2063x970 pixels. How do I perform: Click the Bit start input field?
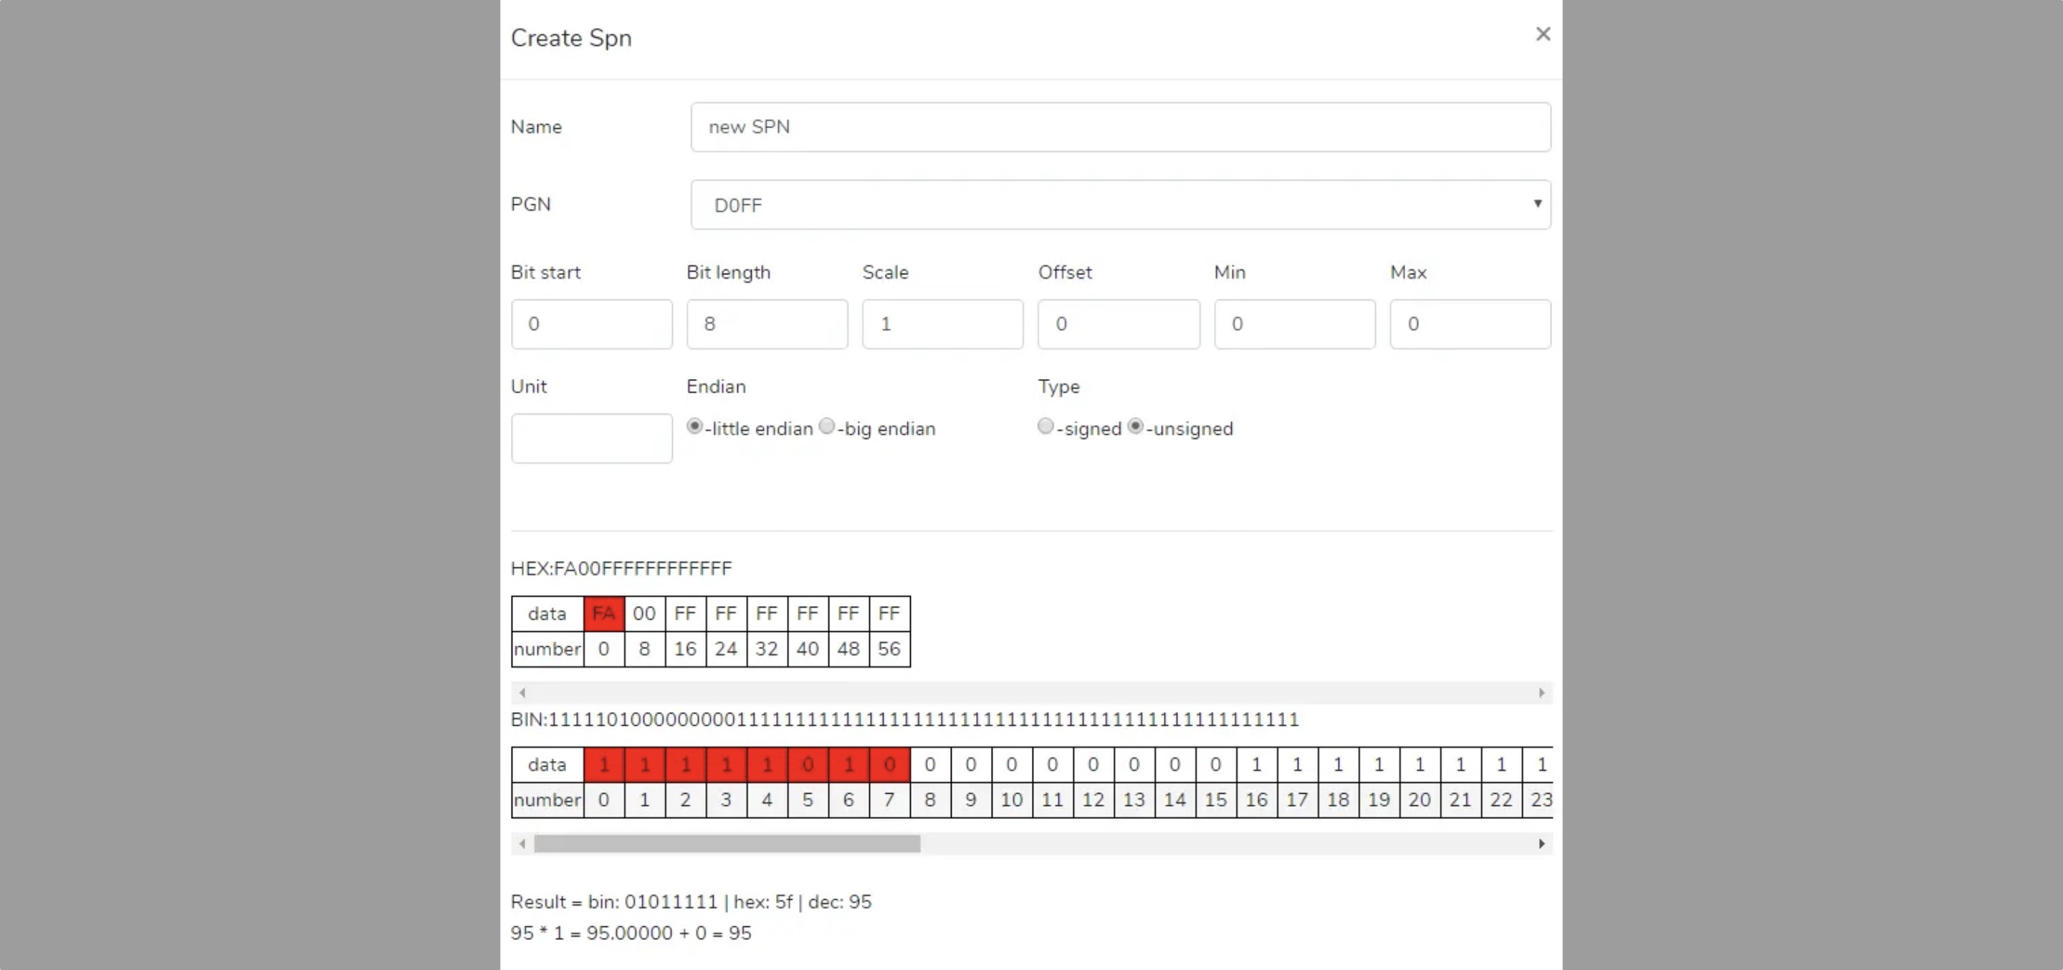coord(592,324)
